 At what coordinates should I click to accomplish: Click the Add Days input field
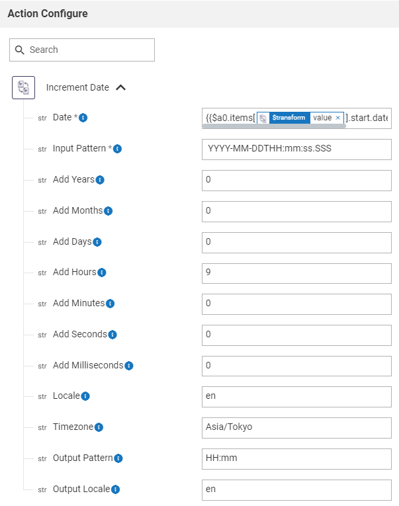(x=296, y=242)
